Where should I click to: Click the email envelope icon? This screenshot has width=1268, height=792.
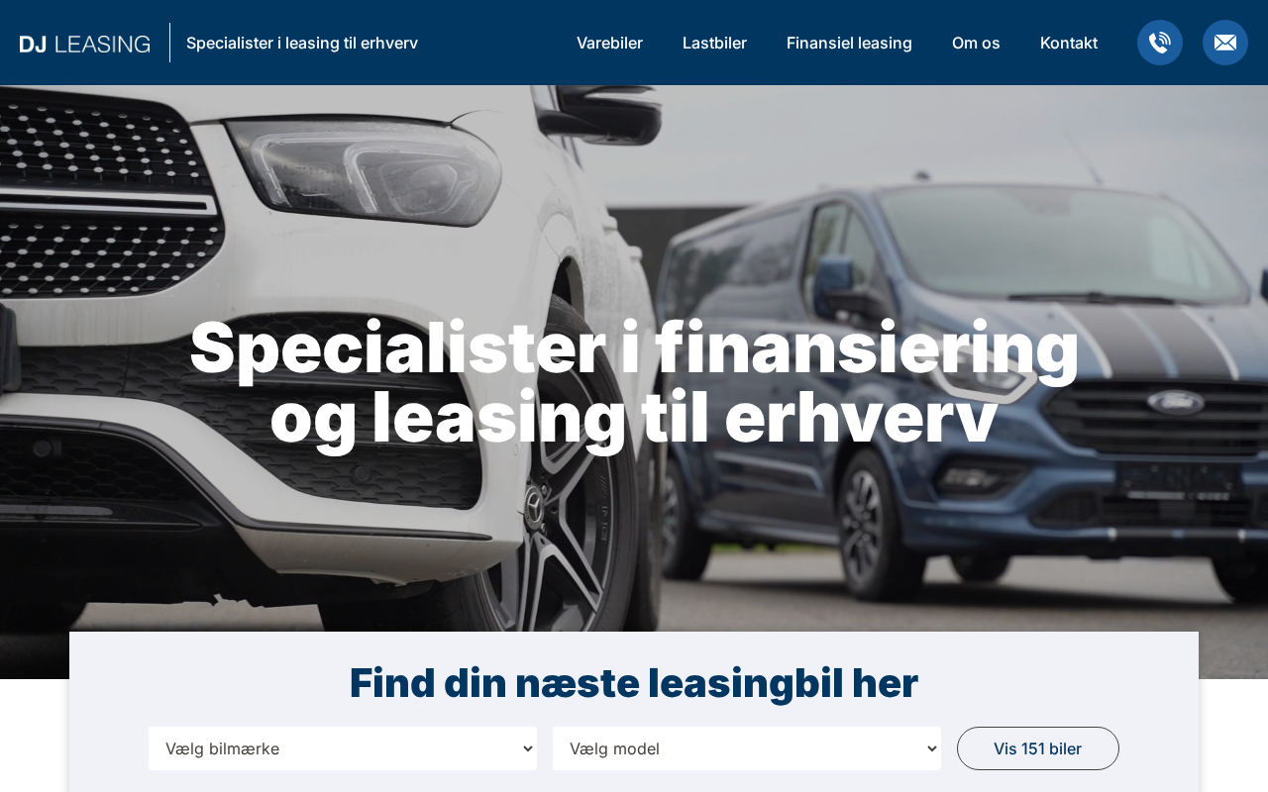(x=1225, y=43)
